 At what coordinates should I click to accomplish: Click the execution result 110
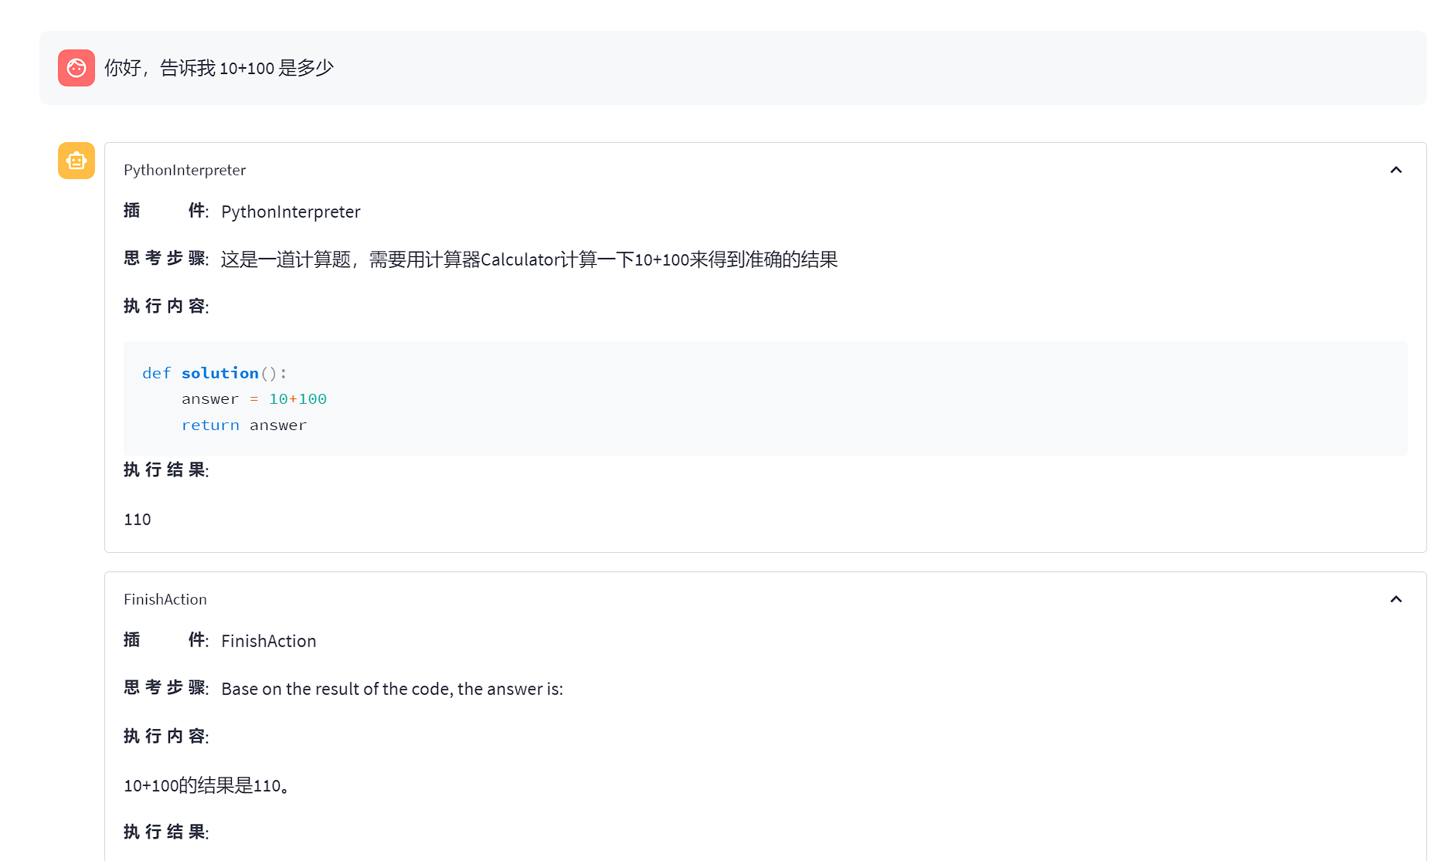coord(138,520)
